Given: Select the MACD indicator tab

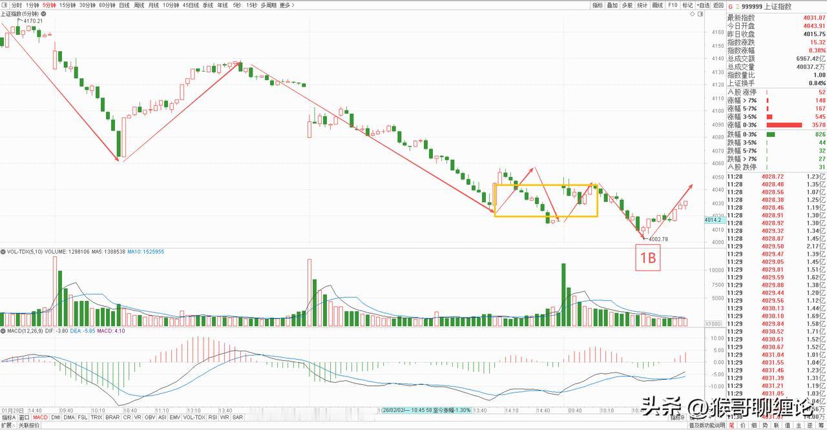Looking at the screenshot, I should [40, 418].
